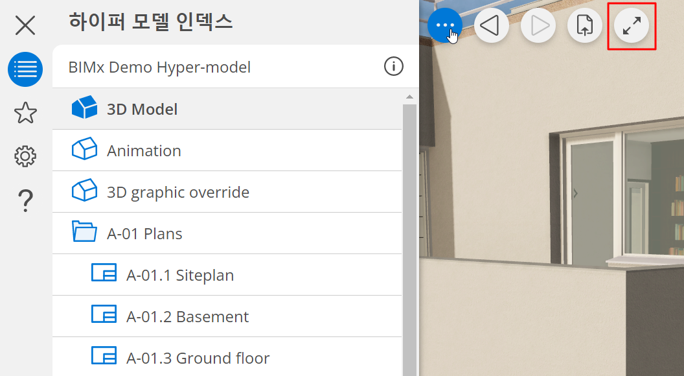Show BIMx Demo Hyper-model info
This screenshot has width=684, height=376.
click(x=394, y=67)
